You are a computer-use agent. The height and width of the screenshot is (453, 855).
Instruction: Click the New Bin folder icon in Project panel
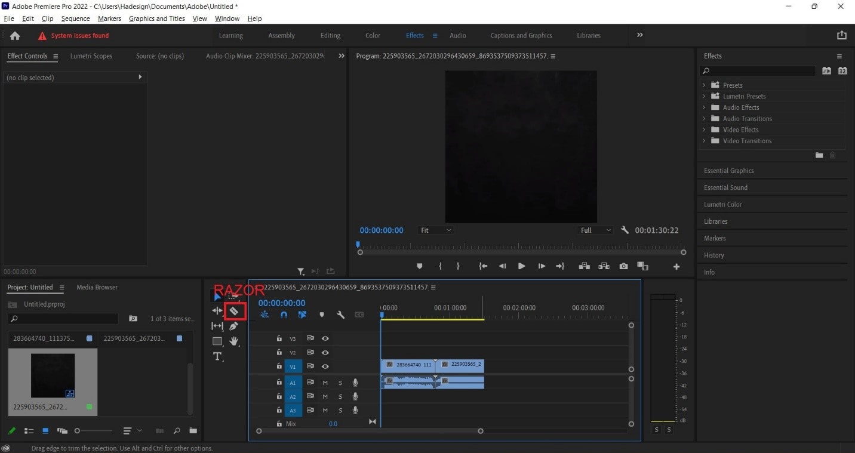click(193, 430)
